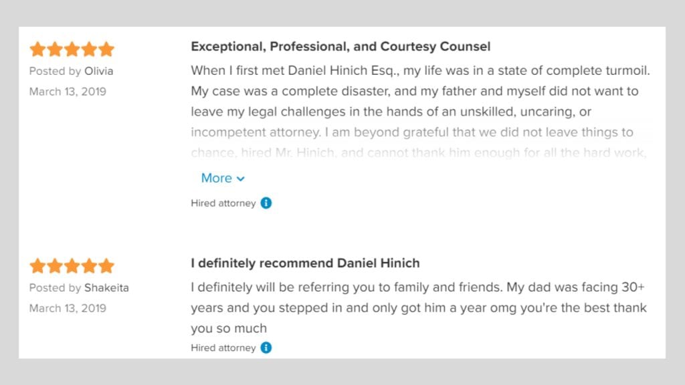Click the chevron arrow next to More
The image size is (685, 385).
click(x=241, y=178)
